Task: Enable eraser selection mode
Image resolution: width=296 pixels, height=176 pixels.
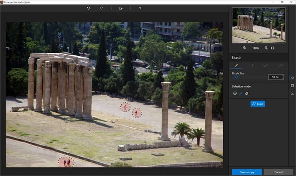Action: pos(247,93)
